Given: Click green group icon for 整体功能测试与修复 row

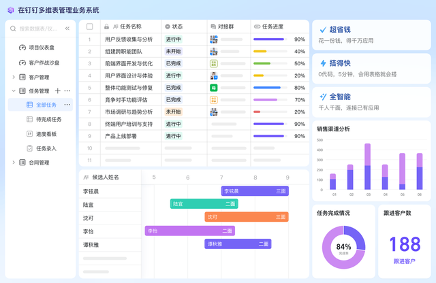Looking at the screenshot, I should point(213,88).
